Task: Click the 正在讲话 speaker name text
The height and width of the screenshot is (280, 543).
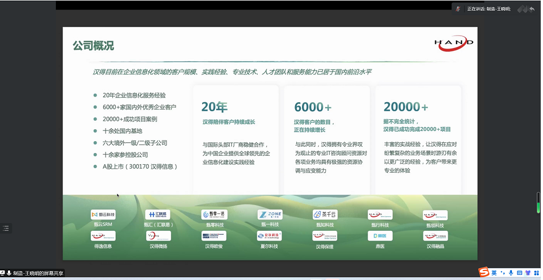Action: point(489,9)
